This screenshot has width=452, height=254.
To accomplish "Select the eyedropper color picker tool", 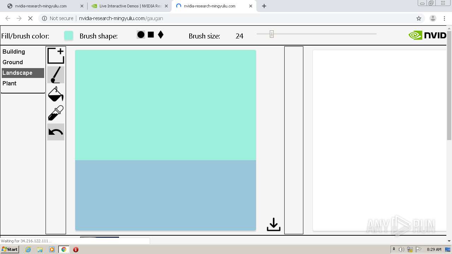I will pos(56,113).
